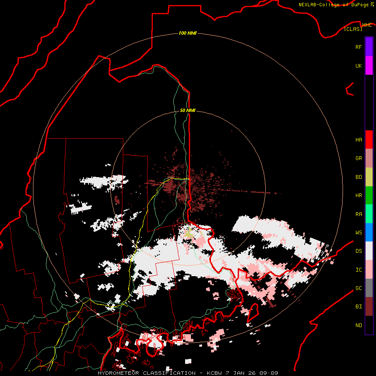Click the IC legend label

(x=358, y=270)
